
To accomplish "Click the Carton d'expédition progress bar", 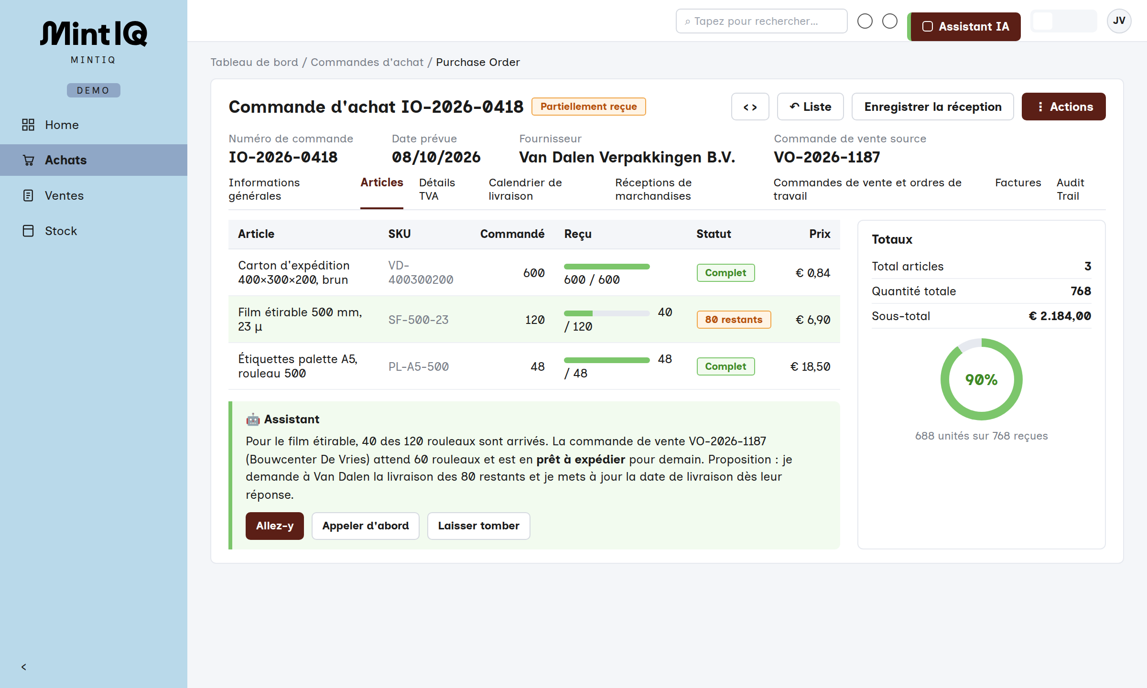I will click(607, 267).
